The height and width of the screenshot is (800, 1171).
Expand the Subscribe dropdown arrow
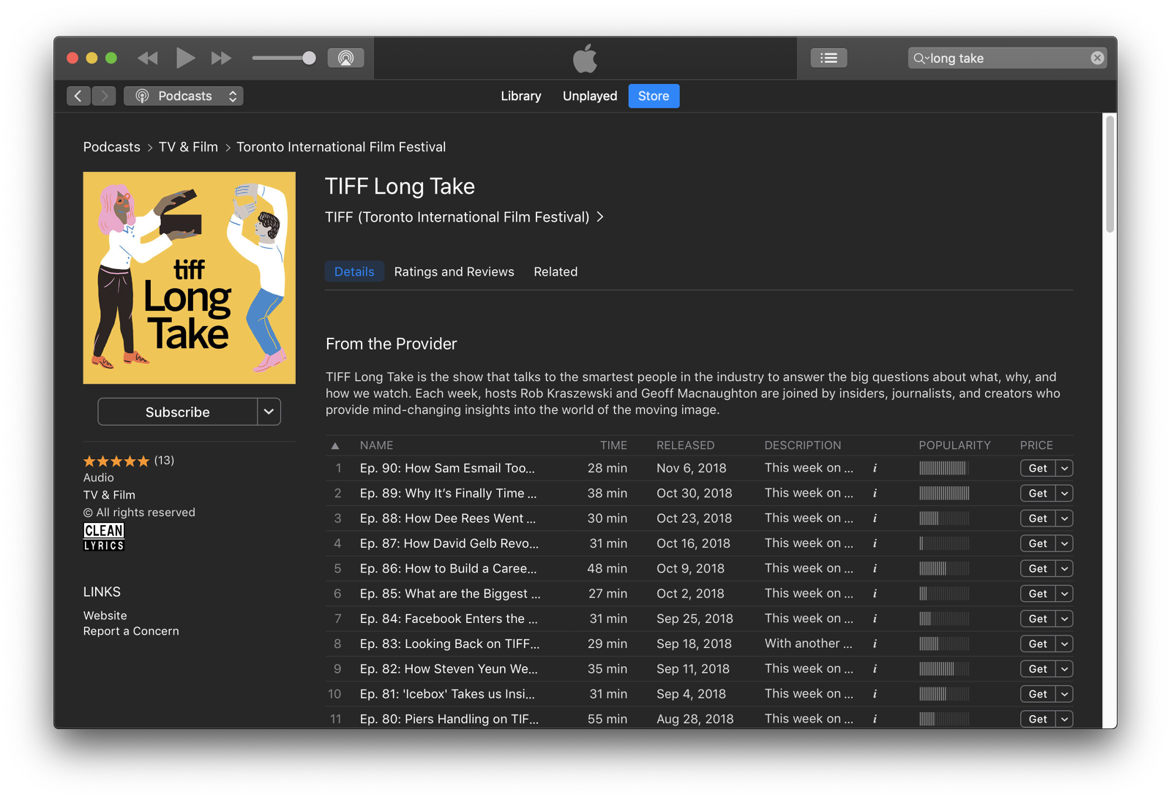coord(269,412)
